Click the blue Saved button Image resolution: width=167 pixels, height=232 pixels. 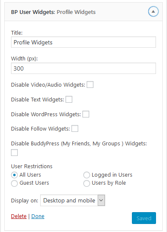[144, 218]
